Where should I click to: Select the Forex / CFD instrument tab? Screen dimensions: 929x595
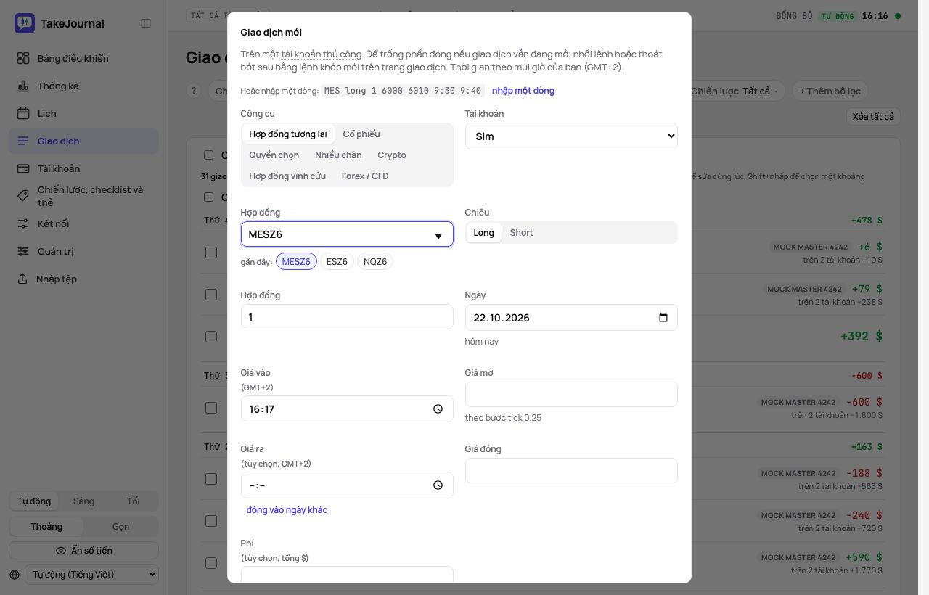click(x=365, y=176)
